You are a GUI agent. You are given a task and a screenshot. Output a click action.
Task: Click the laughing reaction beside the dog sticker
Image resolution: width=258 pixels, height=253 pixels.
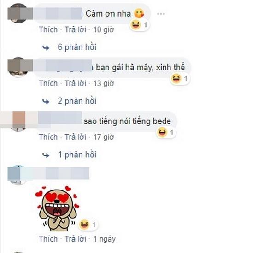pos(84,224)
